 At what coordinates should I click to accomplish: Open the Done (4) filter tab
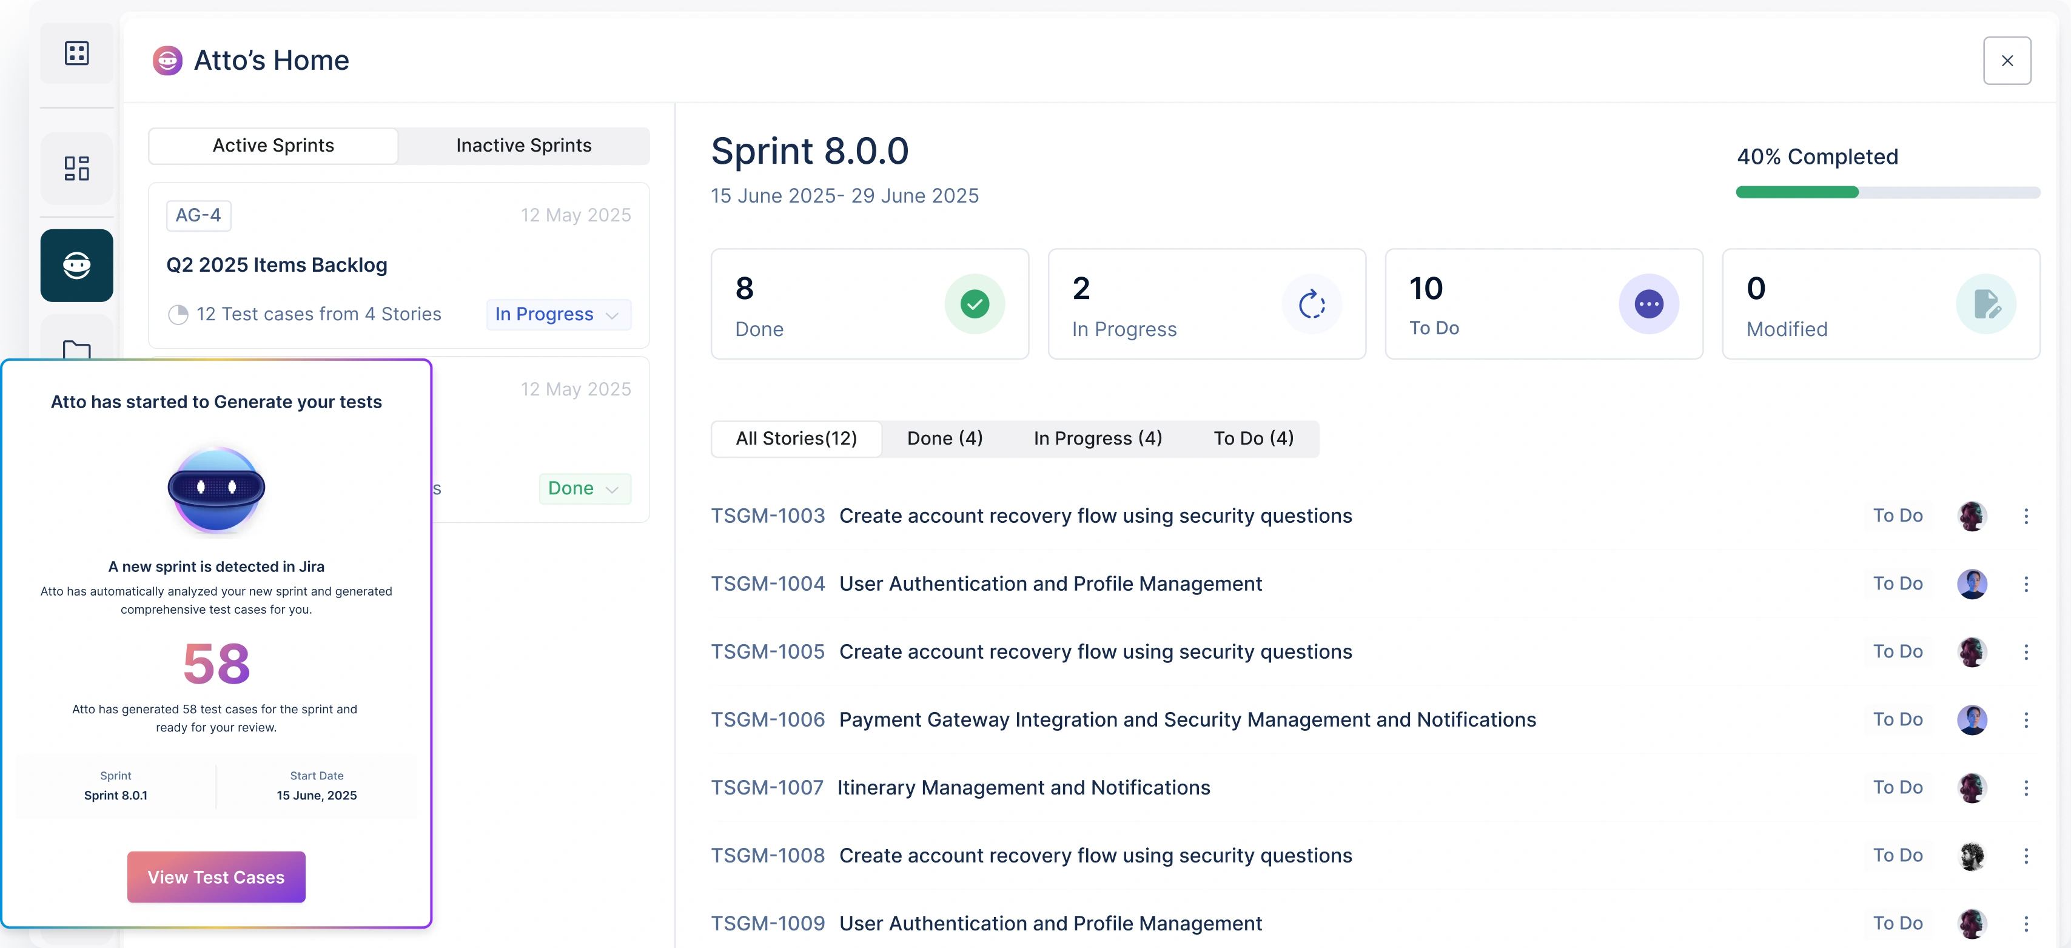point(945,439)
